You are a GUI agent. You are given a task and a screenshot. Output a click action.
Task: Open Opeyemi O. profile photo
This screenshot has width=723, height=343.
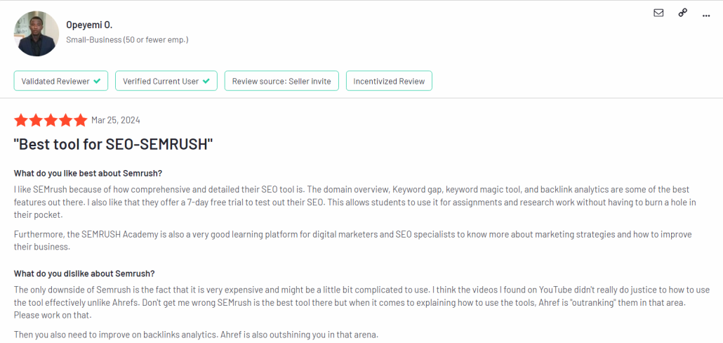(x=37, y=34)
